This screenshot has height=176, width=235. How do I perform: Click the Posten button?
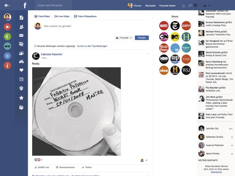click(x=142, y=38)
